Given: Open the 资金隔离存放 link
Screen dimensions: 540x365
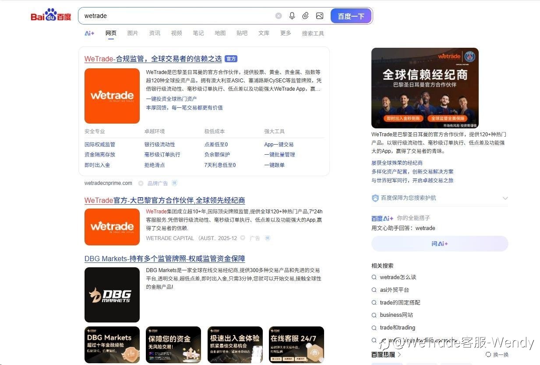Looking at the screenshot, I should coord(100,155).
